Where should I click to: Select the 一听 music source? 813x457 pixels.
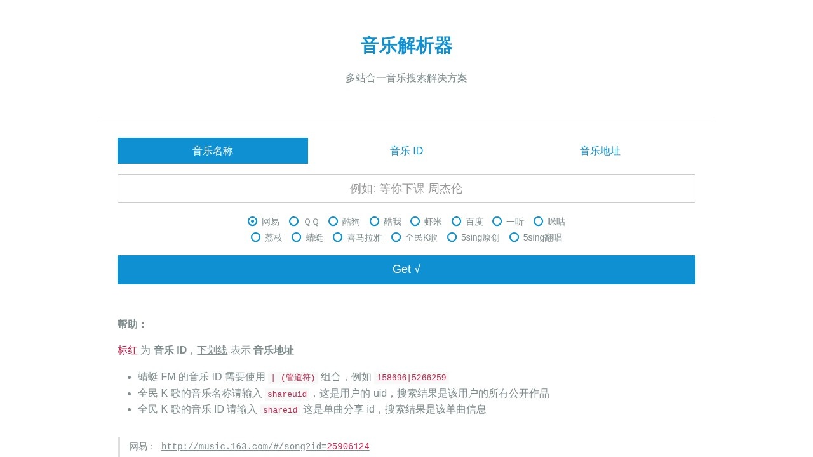click(x=497, y=222)
